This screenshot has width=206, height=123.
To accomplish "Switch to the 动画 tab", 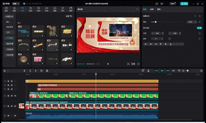I will pos(152,9).
